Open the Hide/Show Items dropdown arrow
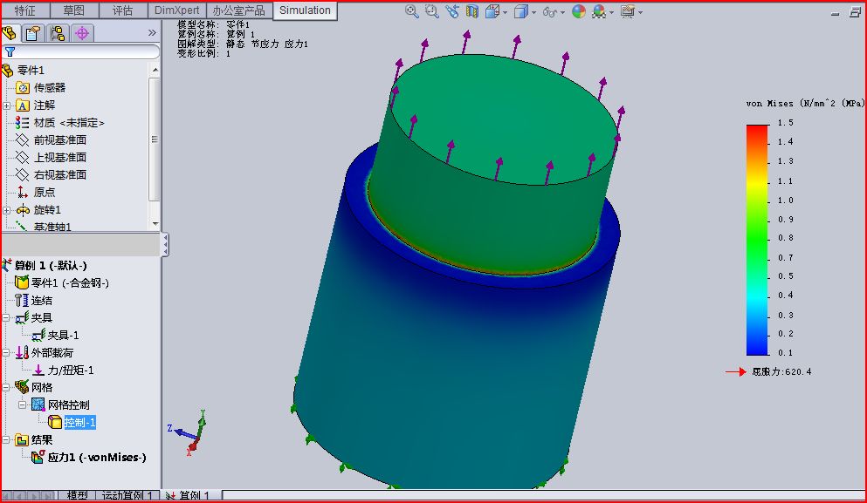Screen dimensions: 867x503 click(x=562, y=13)
